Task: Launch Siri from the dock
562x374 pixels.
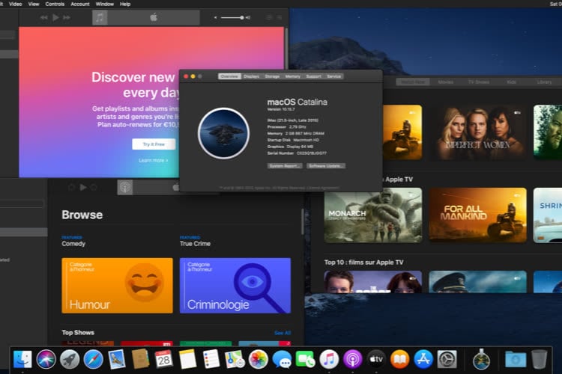Action: (46, 359)
